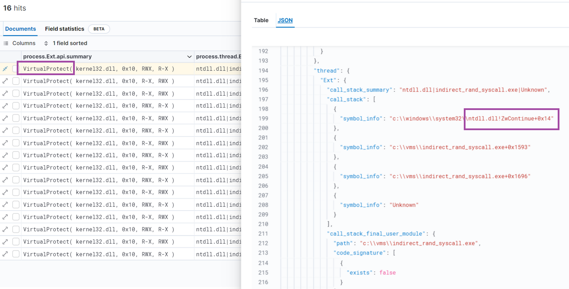
Task: Expand the seventh document row
Action: (x=4, y=143)
